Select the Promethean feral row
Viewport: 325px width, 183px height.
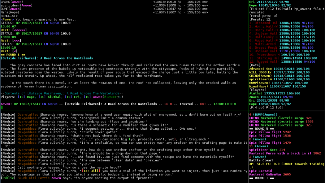(x=264, y=54)
